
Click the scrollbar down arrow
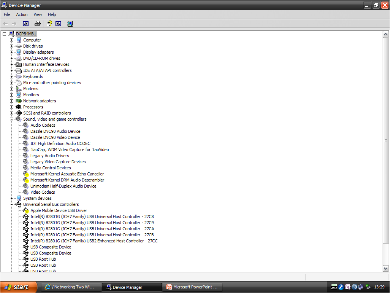coord(385,268)
